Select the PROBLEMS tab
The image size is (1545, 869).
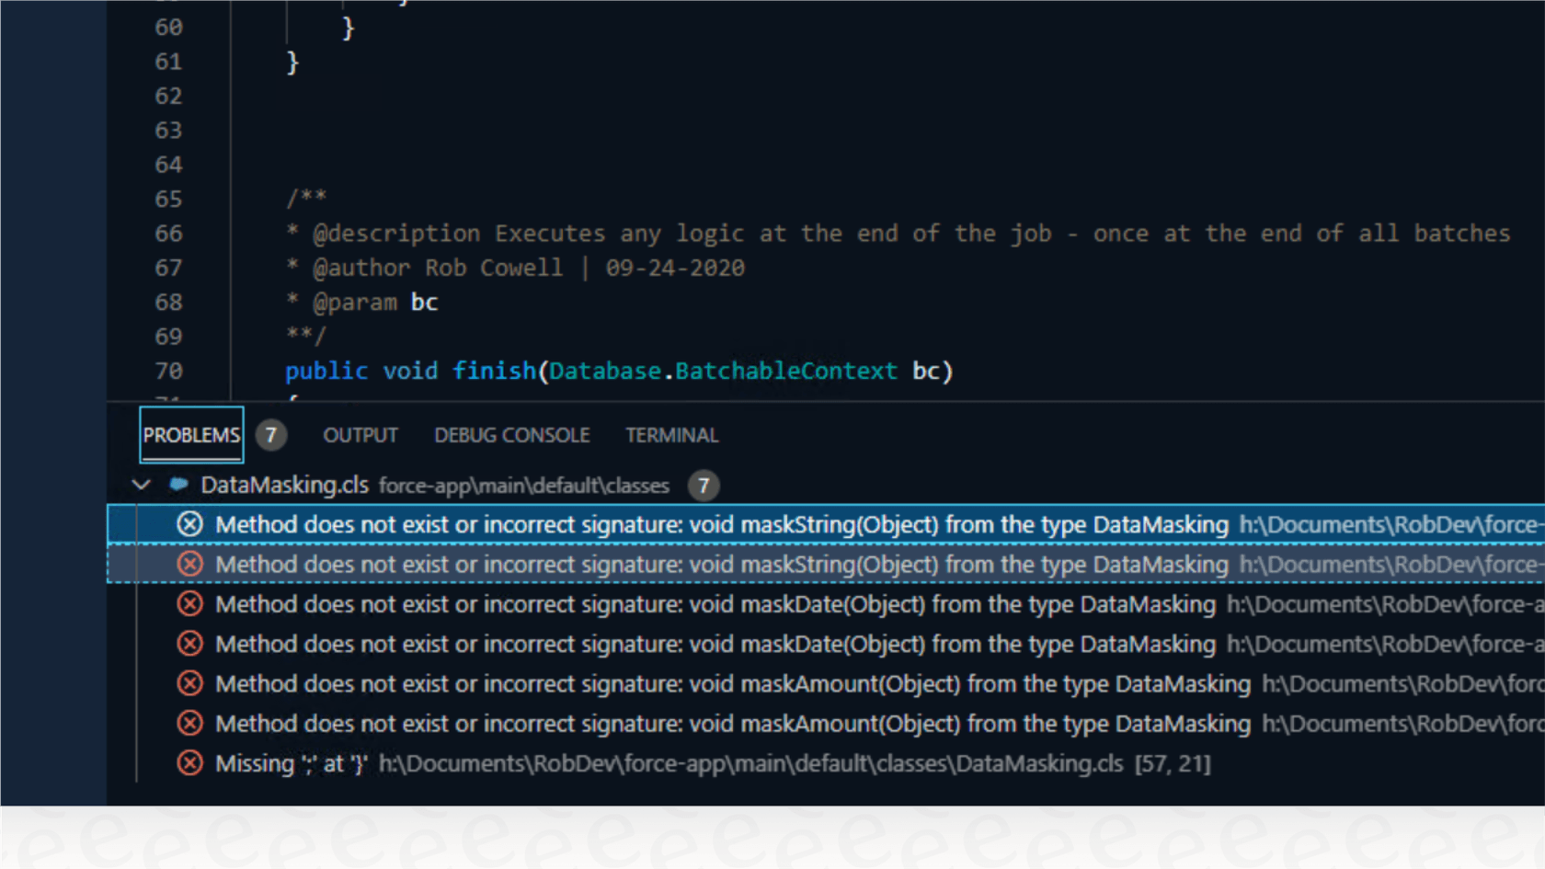pyautogui.click(x=190, y=435)
